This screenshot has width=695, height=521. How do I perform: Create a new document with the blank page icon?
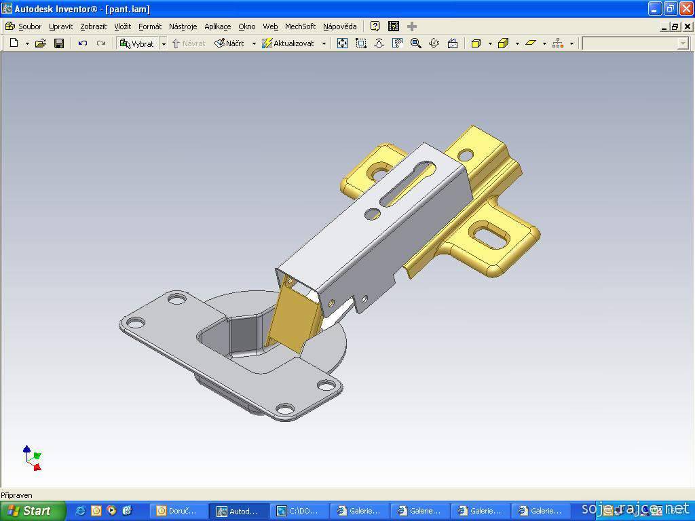pos(14,43)
